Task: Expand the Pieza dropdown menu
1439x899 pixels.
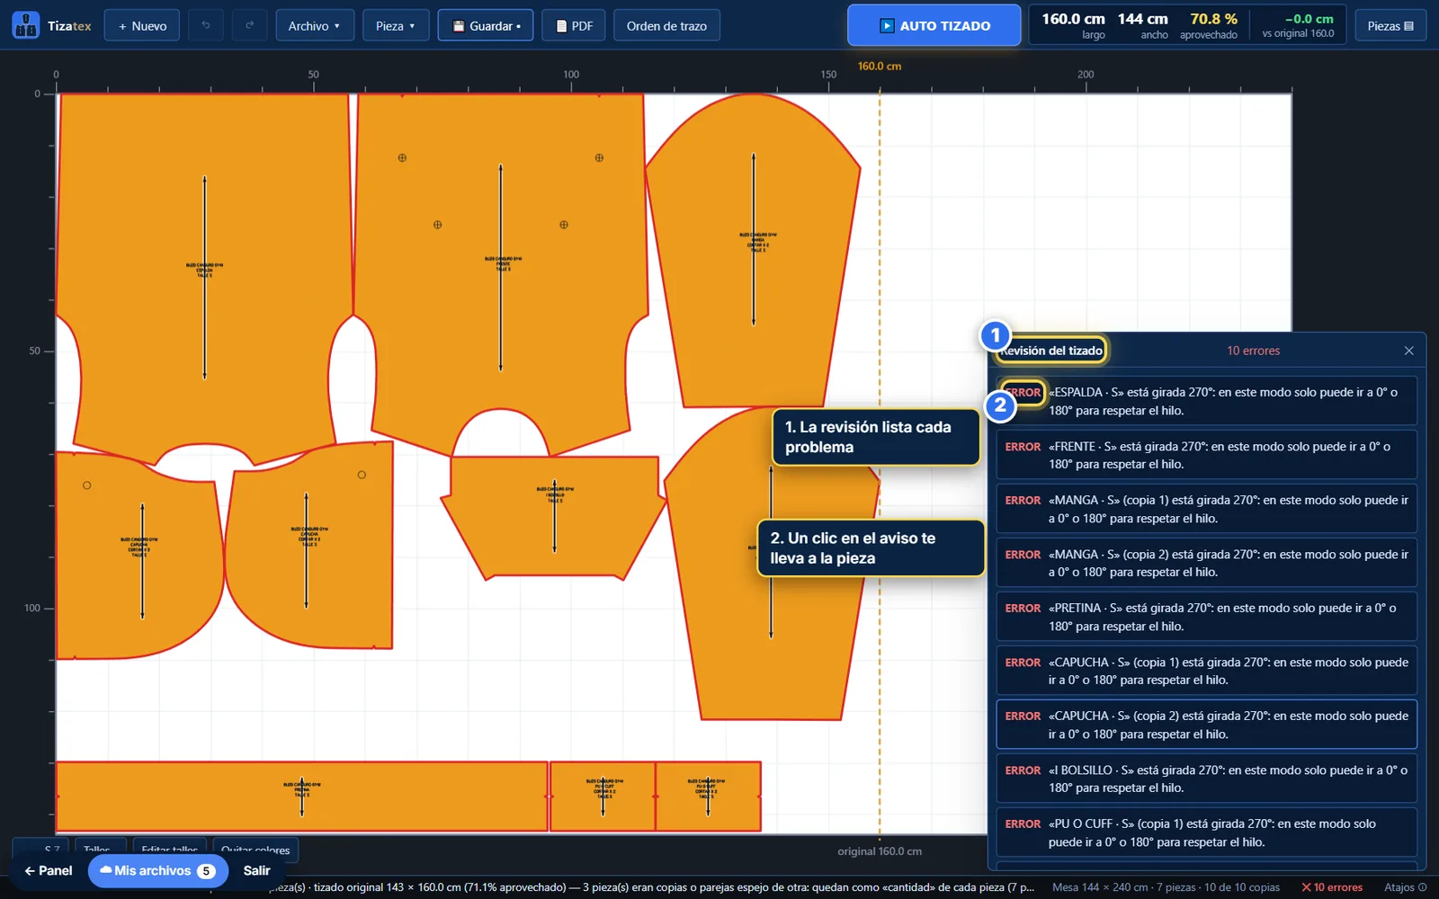Action: pyautogui.click(x=396, y=25)
